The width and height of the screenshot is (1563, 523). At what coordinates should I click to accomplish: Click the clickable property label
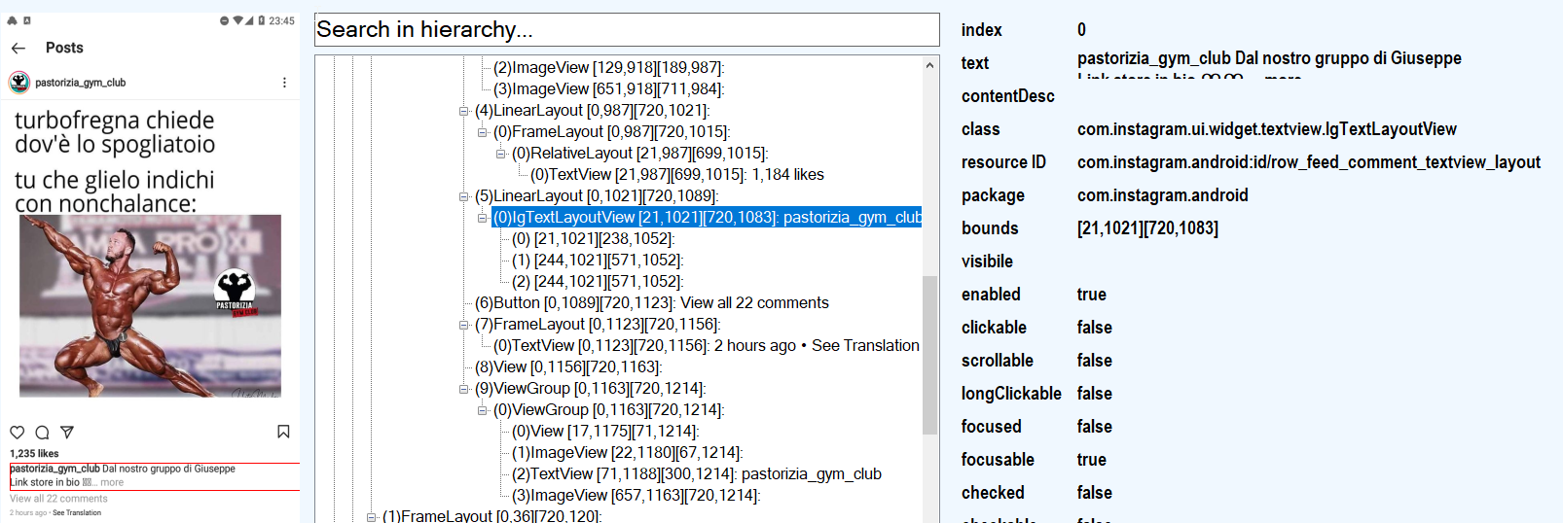coord(994,328)
